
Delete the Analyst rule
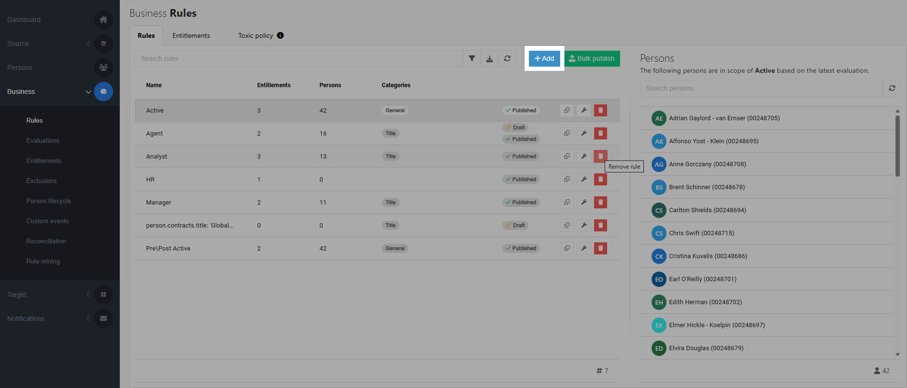click(x=600, y=156)
